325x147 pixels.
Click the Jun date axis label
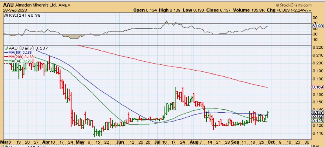coord(120,142)
